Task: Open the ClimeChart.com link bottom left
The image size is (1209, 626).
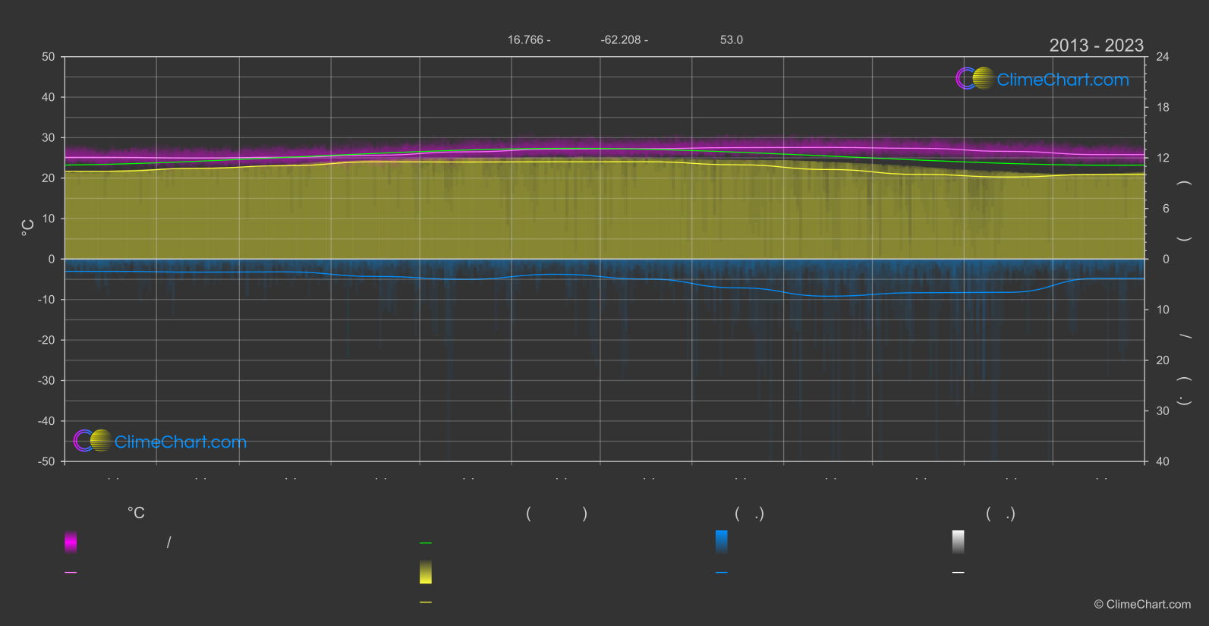Action: pos(181,442)
